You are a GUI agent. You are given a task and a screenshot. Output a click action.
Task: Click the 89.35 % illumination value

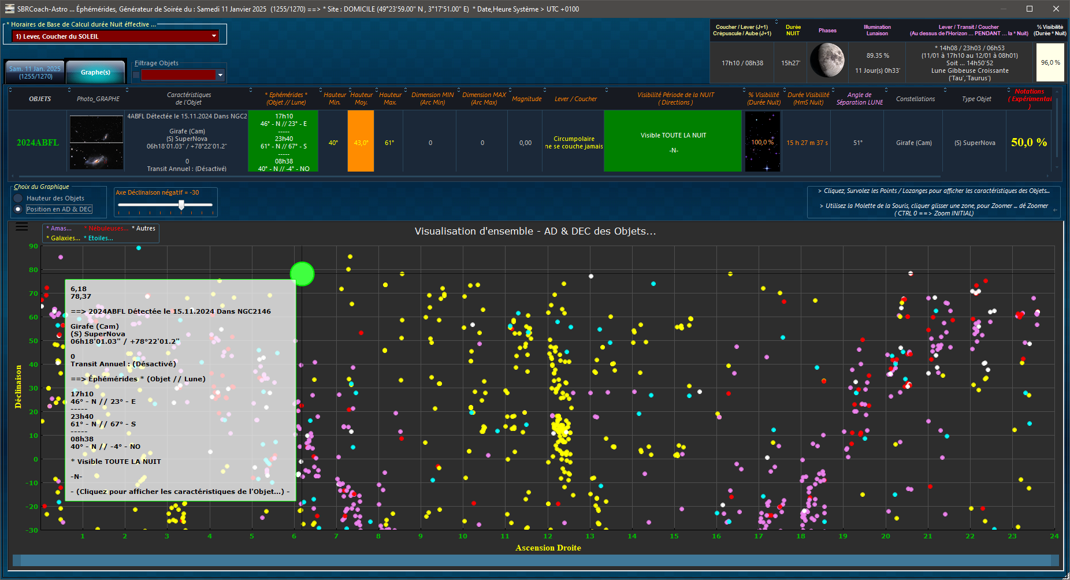click(878, 55)
